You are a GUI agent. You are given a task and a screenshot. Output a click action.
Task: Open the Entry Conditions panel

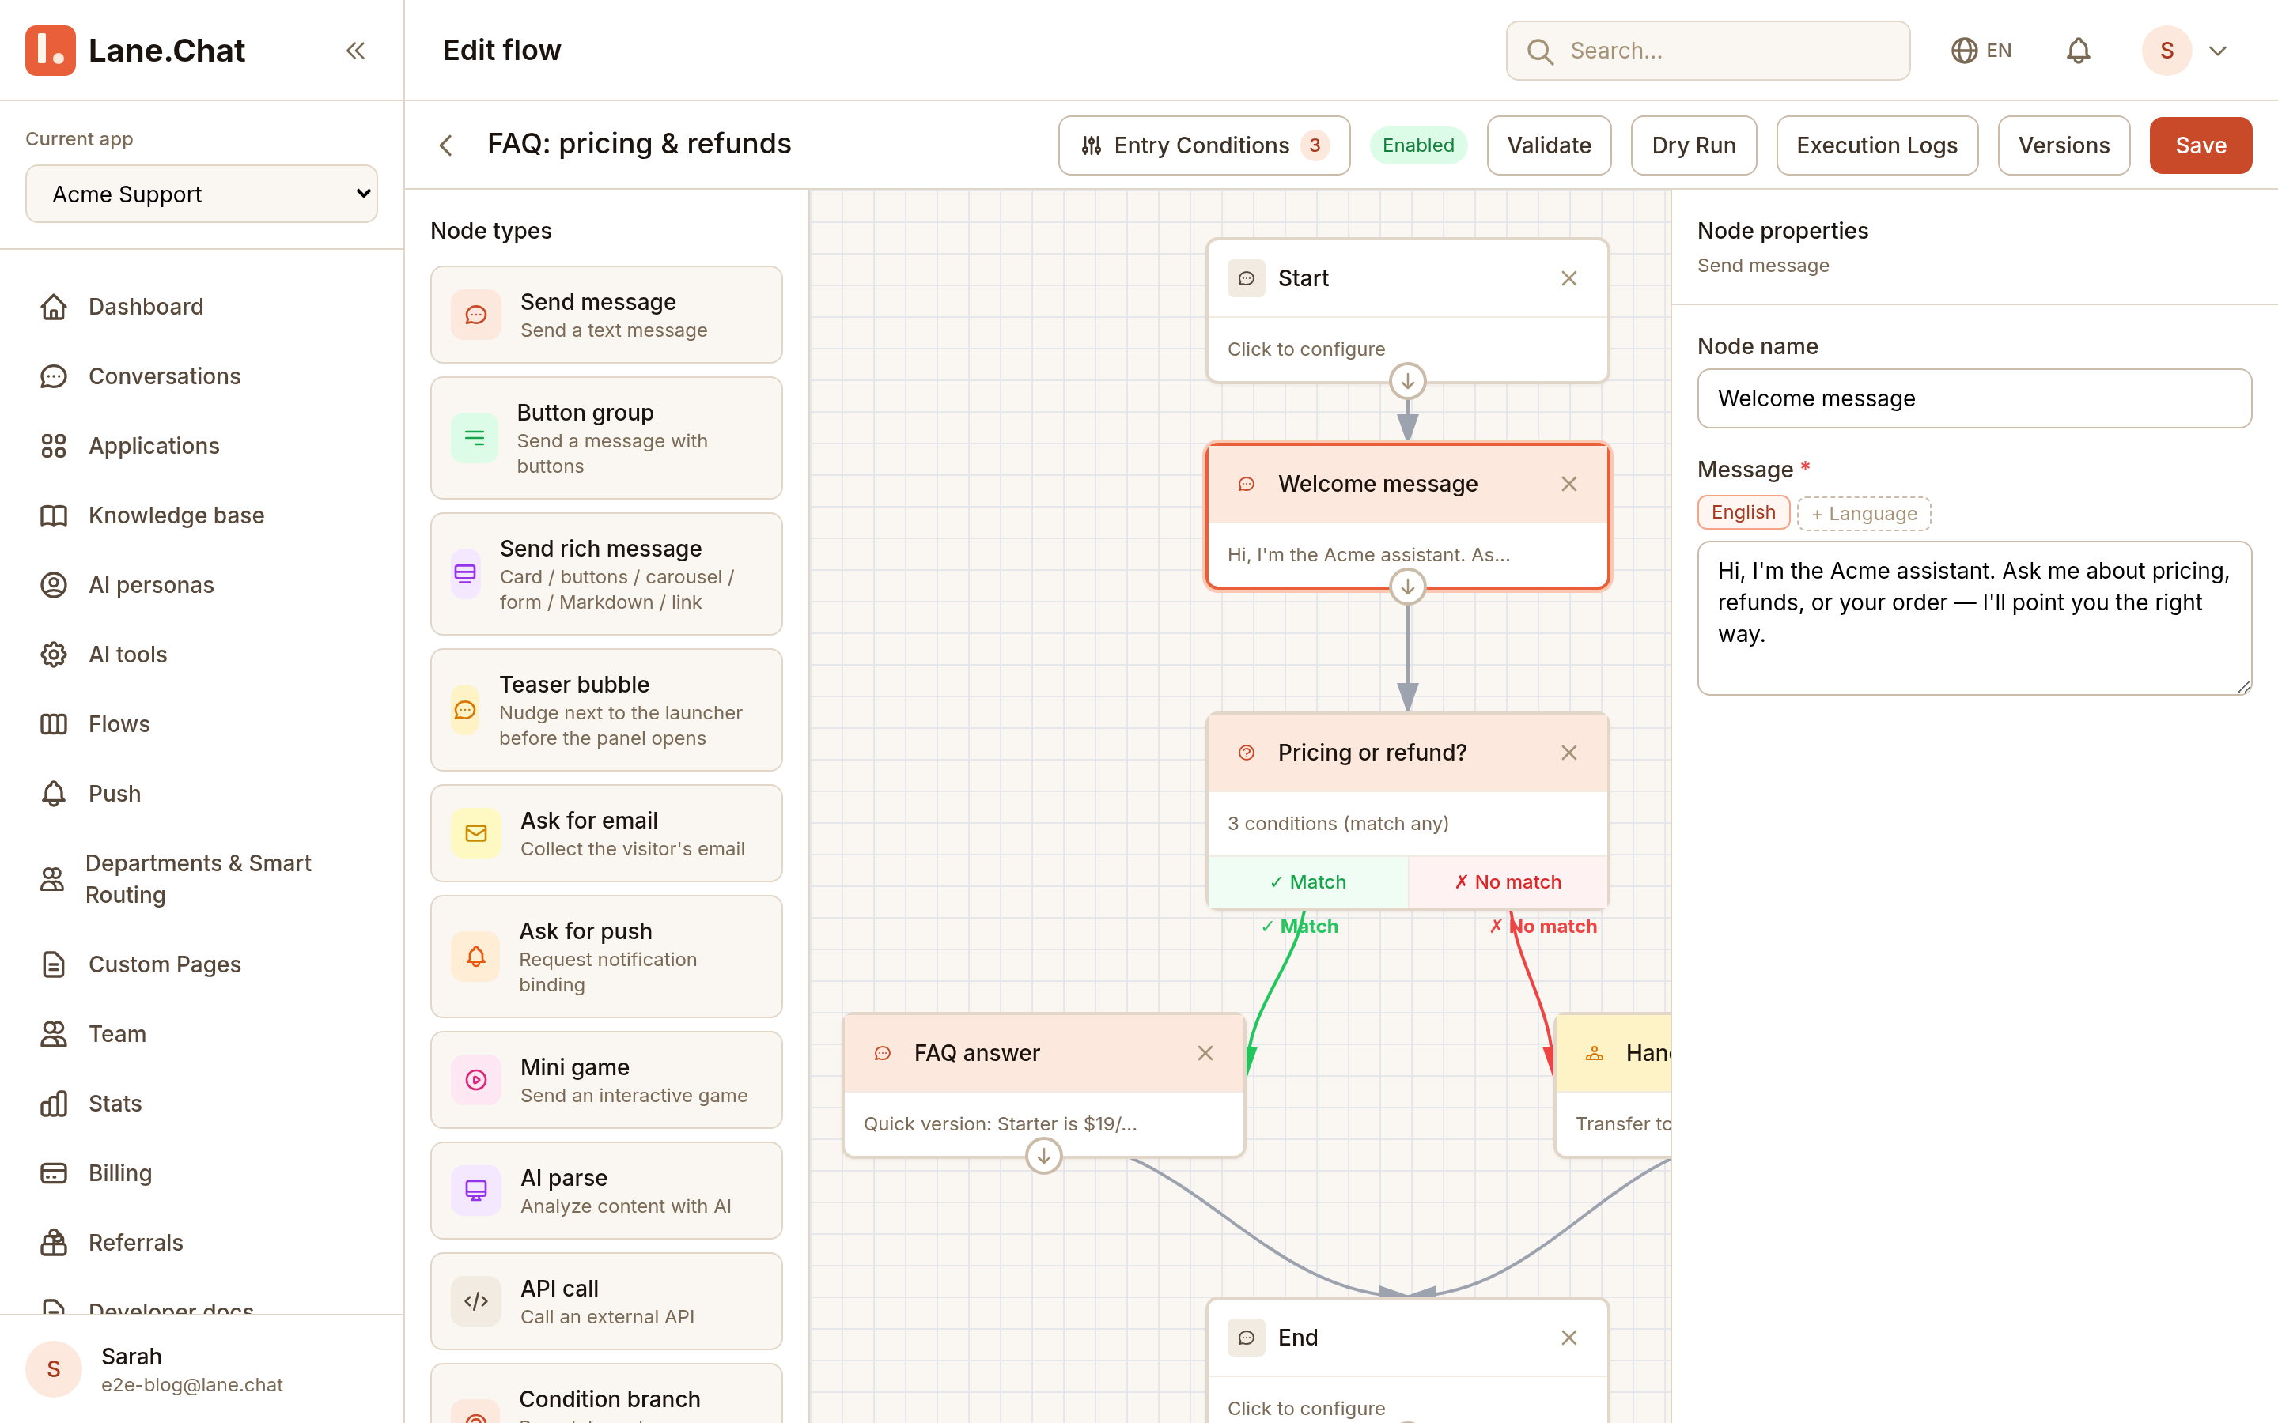[1204, 145]
